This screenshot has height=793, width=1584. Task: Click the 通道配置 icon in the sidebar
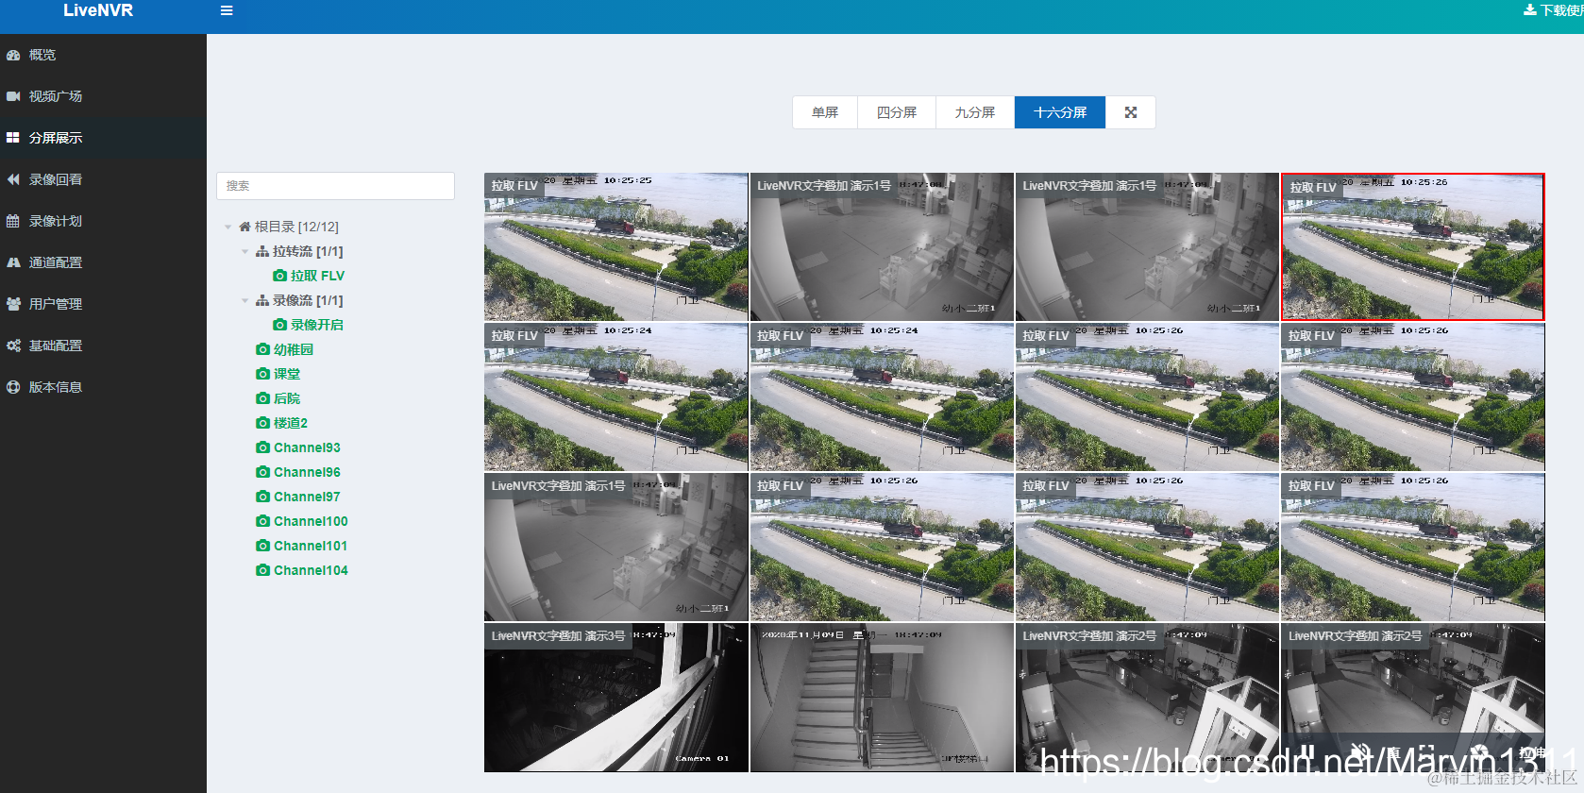tap(13, 262)
